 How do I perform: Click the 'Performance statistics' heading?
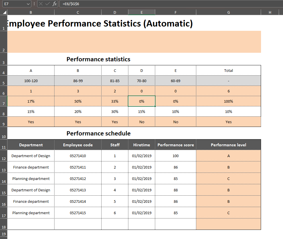tap(98, 59)
